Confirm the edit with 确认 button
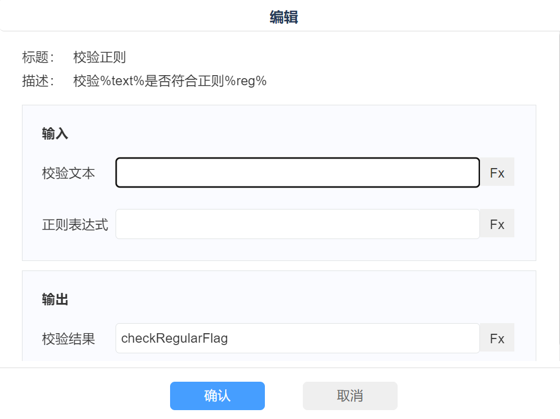560x419 pixels. click(x=217, y=396)
